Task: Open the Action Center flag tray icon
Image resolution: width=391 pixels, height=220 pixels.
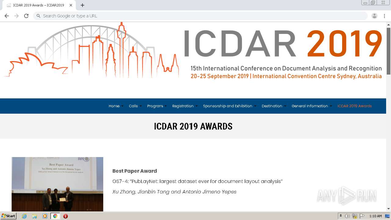Action: tap(362, 216)
